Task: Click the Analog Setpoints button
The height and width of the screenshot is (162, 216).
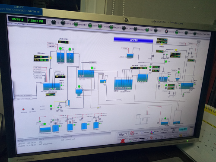Action: [x=164, y=131]
